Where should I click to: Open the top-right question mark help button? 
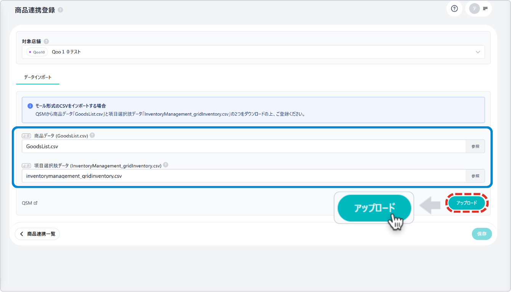click(454, 9)
